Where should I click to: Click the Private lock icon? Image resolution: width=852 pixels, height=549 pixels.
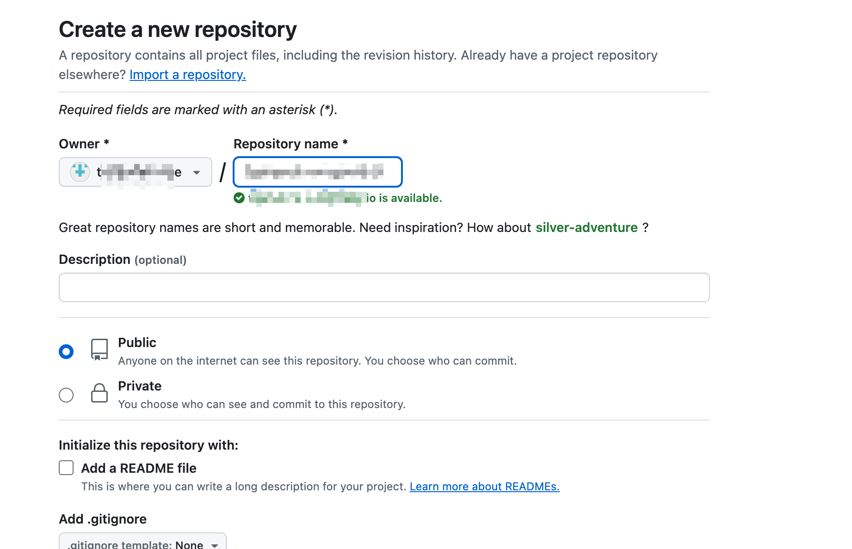[99, 393]
